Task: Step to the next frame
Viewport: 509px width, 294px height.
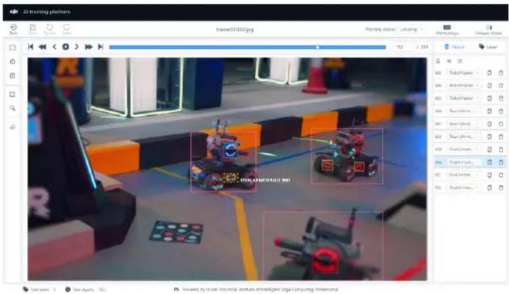Action: 77,47
